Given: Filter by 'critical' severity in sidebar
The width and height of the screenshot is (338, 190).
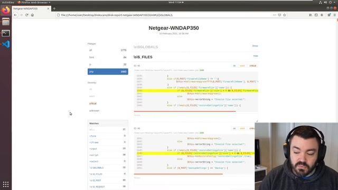Looking at the screenshot, I should [x=93, y=103].
